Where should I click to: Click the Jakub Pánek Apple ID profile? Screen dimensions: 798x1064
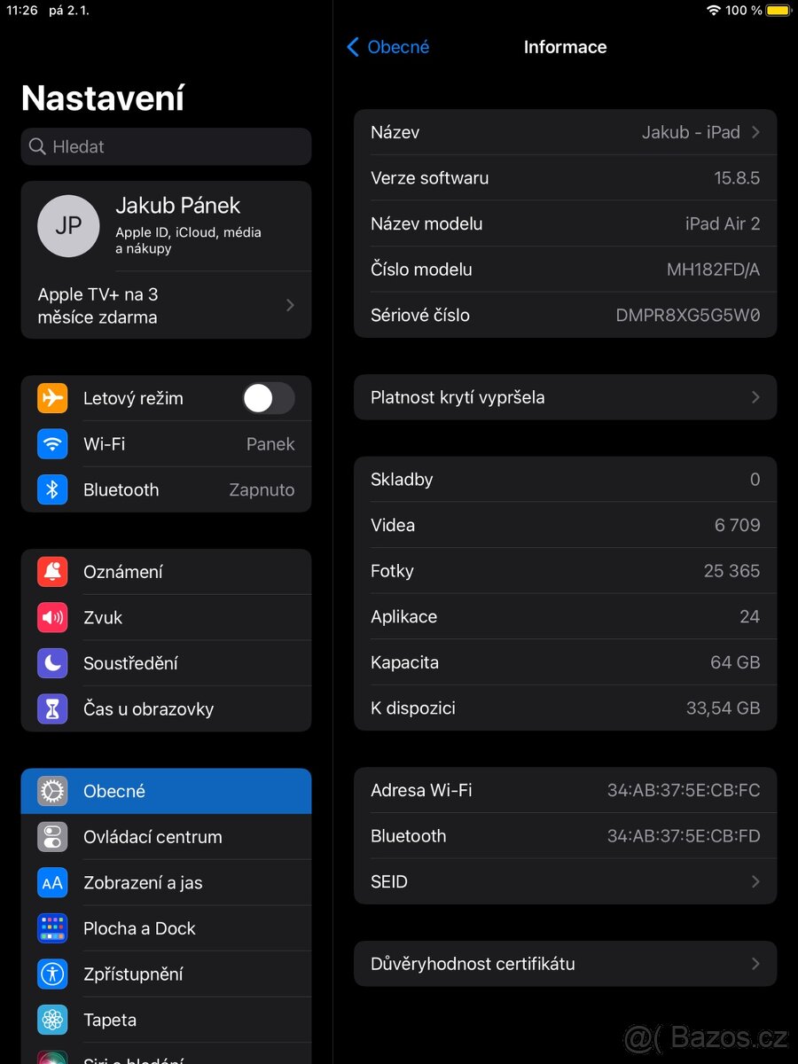click(x=165, y=225)
